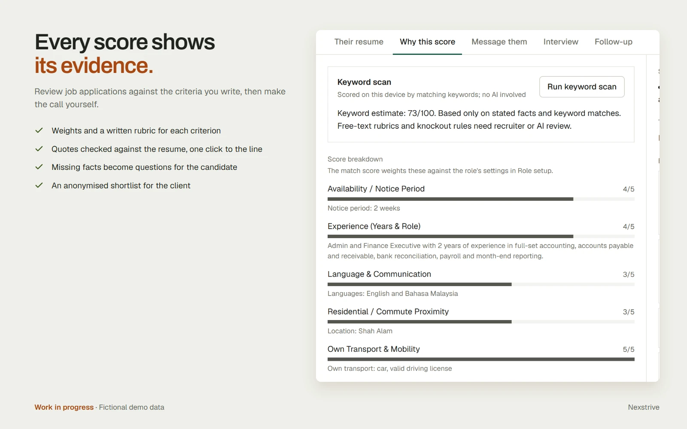Screen dimensions: 687x429
Task: Click the Nexstrive brand name
Action: click(644, 407)
